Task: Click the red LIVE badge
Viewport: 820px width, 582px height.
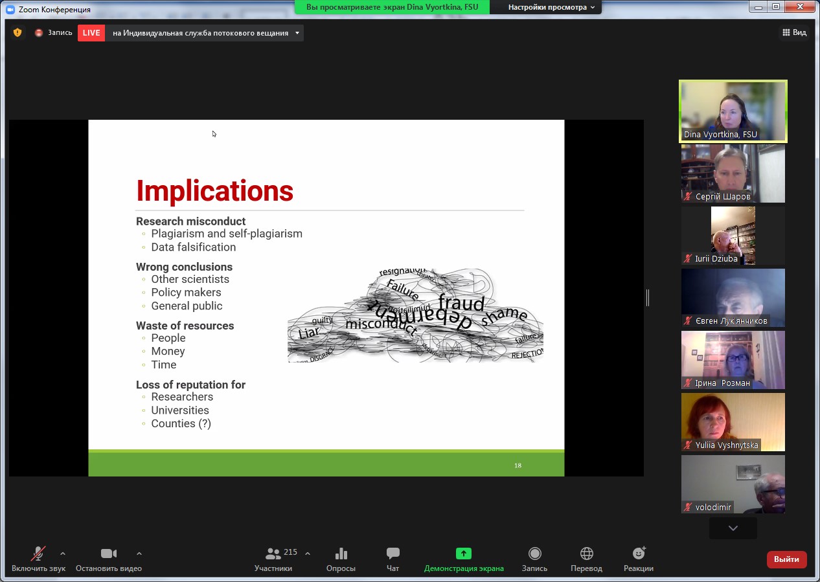Action: click(x=91, y=33)
